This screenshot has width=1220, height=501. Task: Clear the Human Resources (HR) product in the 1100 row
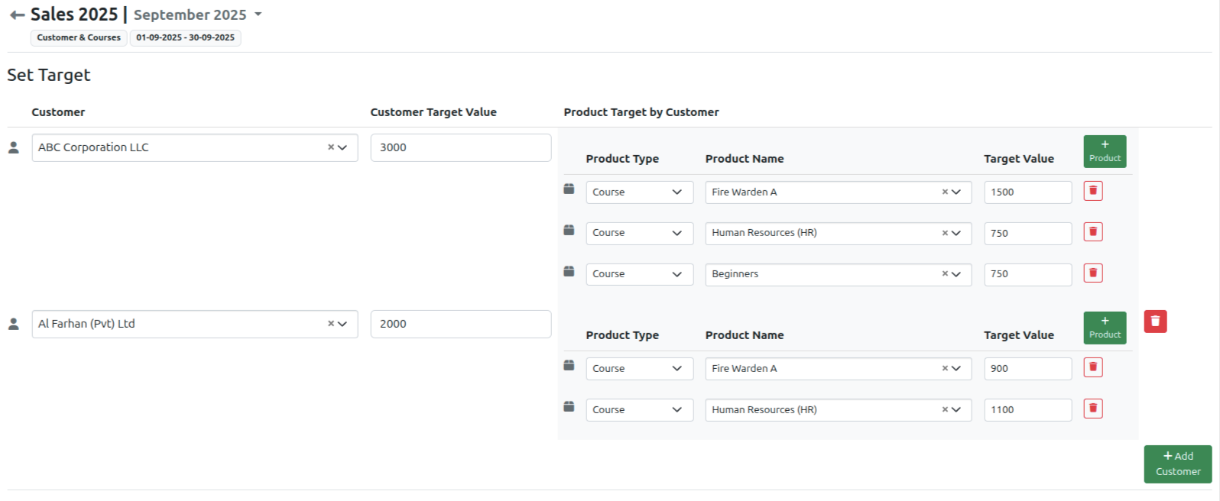[x=945, y=409]
